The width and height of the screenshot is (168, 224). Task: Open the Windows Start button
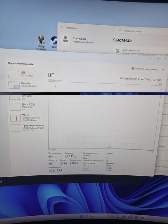(x=81, y=216)
